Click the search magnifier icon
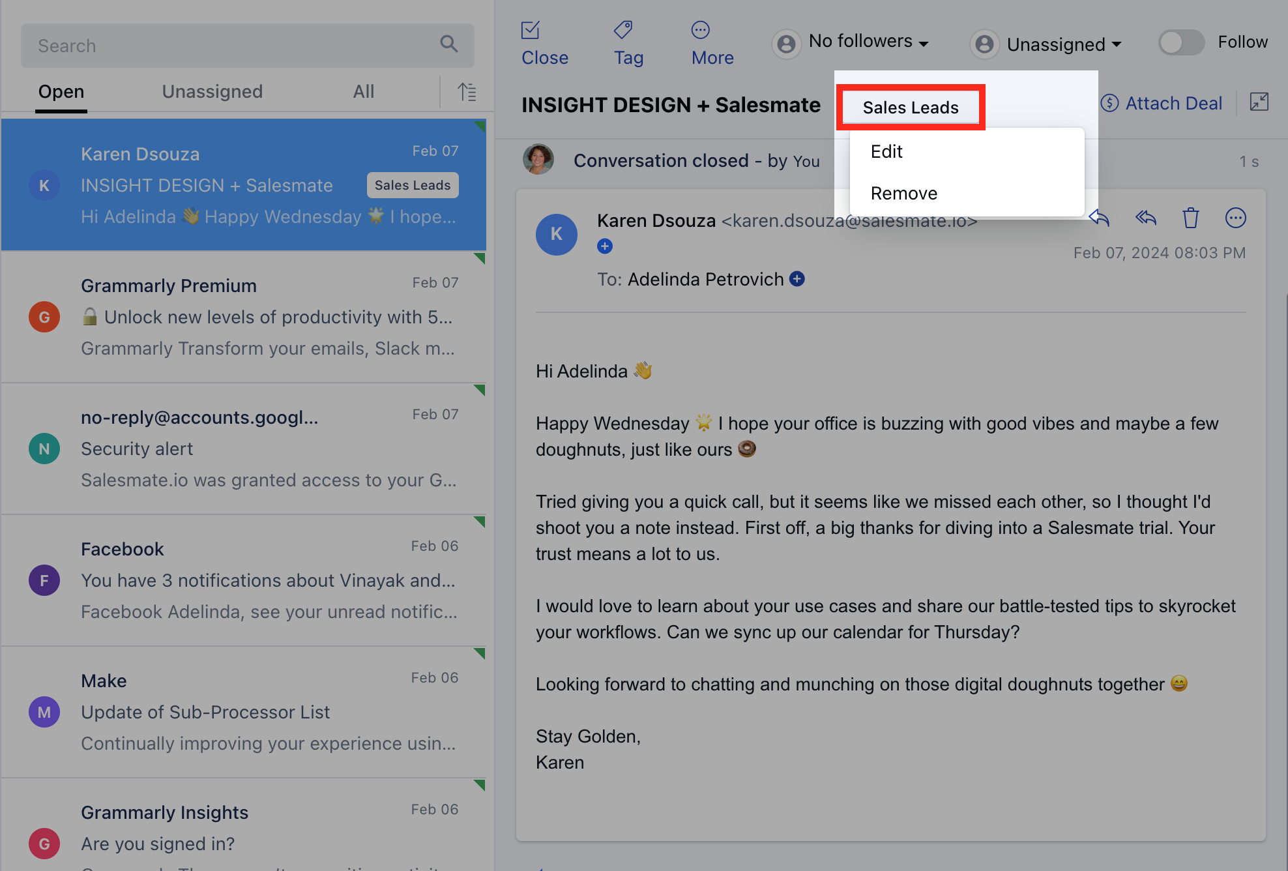Viewport: 1288px width, 871px height. click(x=448, y=44)
